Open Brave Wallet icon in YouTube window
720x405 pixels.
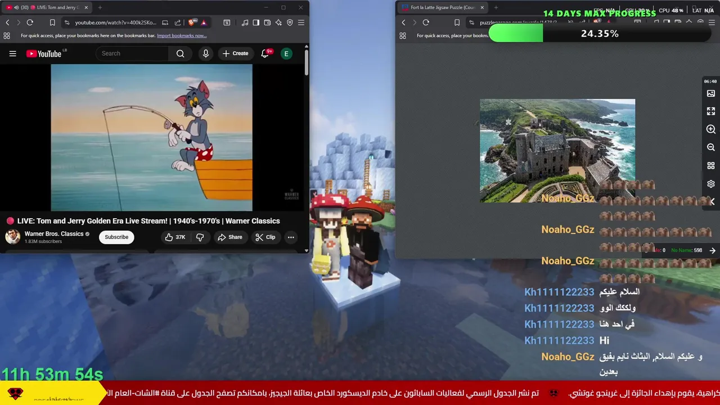pyautogui.click(x=267, y=22)
